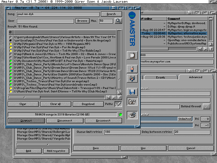Click the floppy disk save icon
Screen dimensions: 217x163
pyautogui.click(x=132, y=92)
